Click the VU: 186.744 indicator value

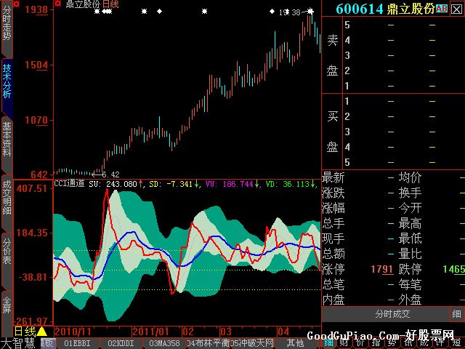point(230,184)
